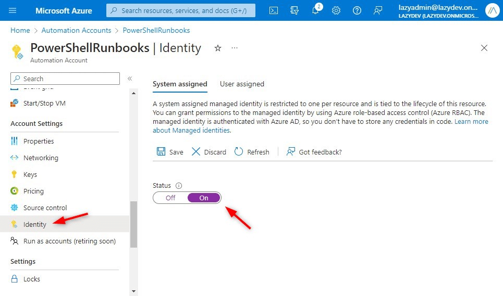This screenshot has width=503, height=296.
Task: Click the Discard button label
Action: [215, 152]
